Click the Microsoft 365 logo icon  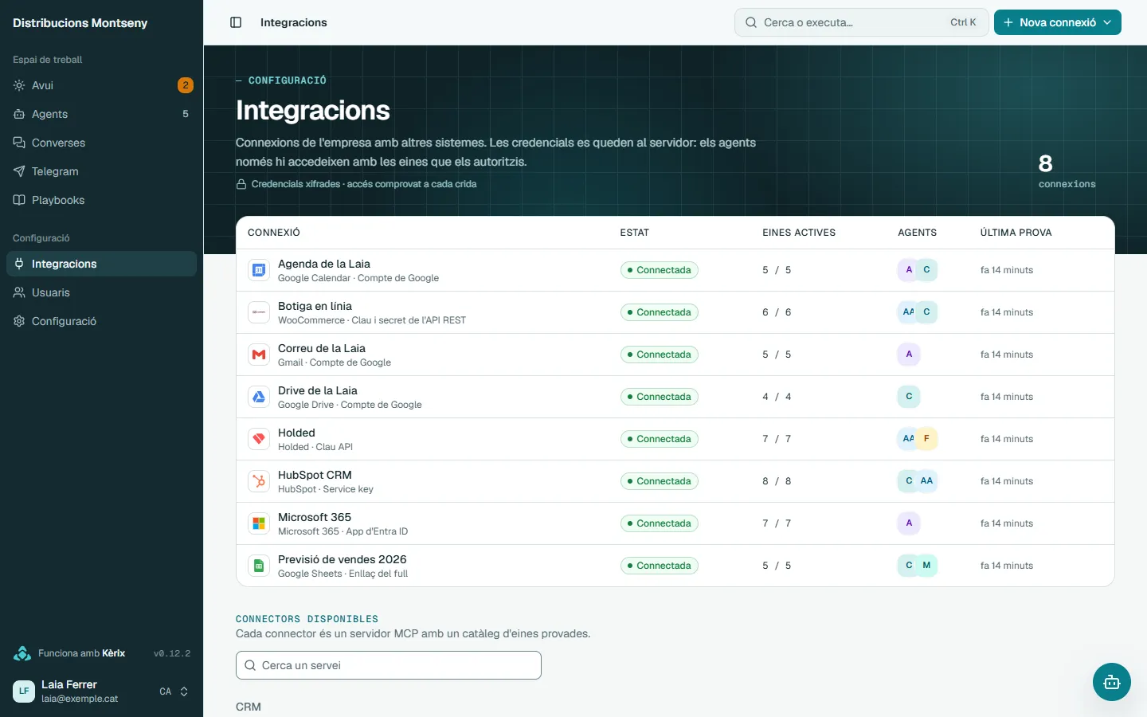pos(259,523)
